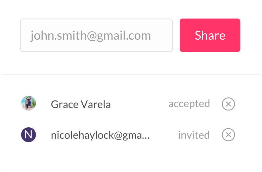Select the purple N initial avatar

coord(29,135)
